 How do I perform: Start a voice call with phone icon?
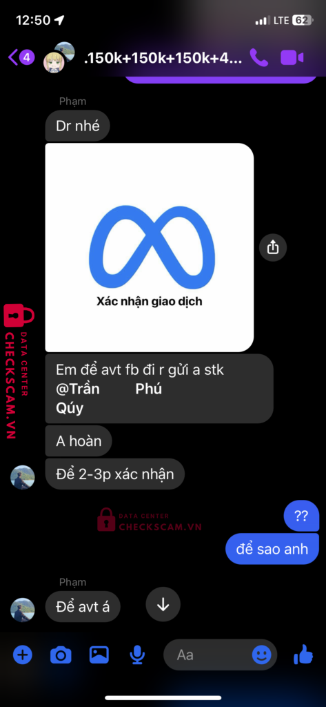(x=259, y=58)
